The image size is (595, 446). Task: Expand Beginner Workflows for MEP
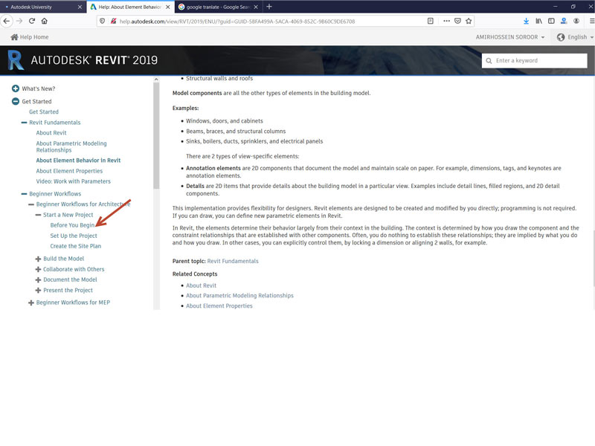(31, 303)
